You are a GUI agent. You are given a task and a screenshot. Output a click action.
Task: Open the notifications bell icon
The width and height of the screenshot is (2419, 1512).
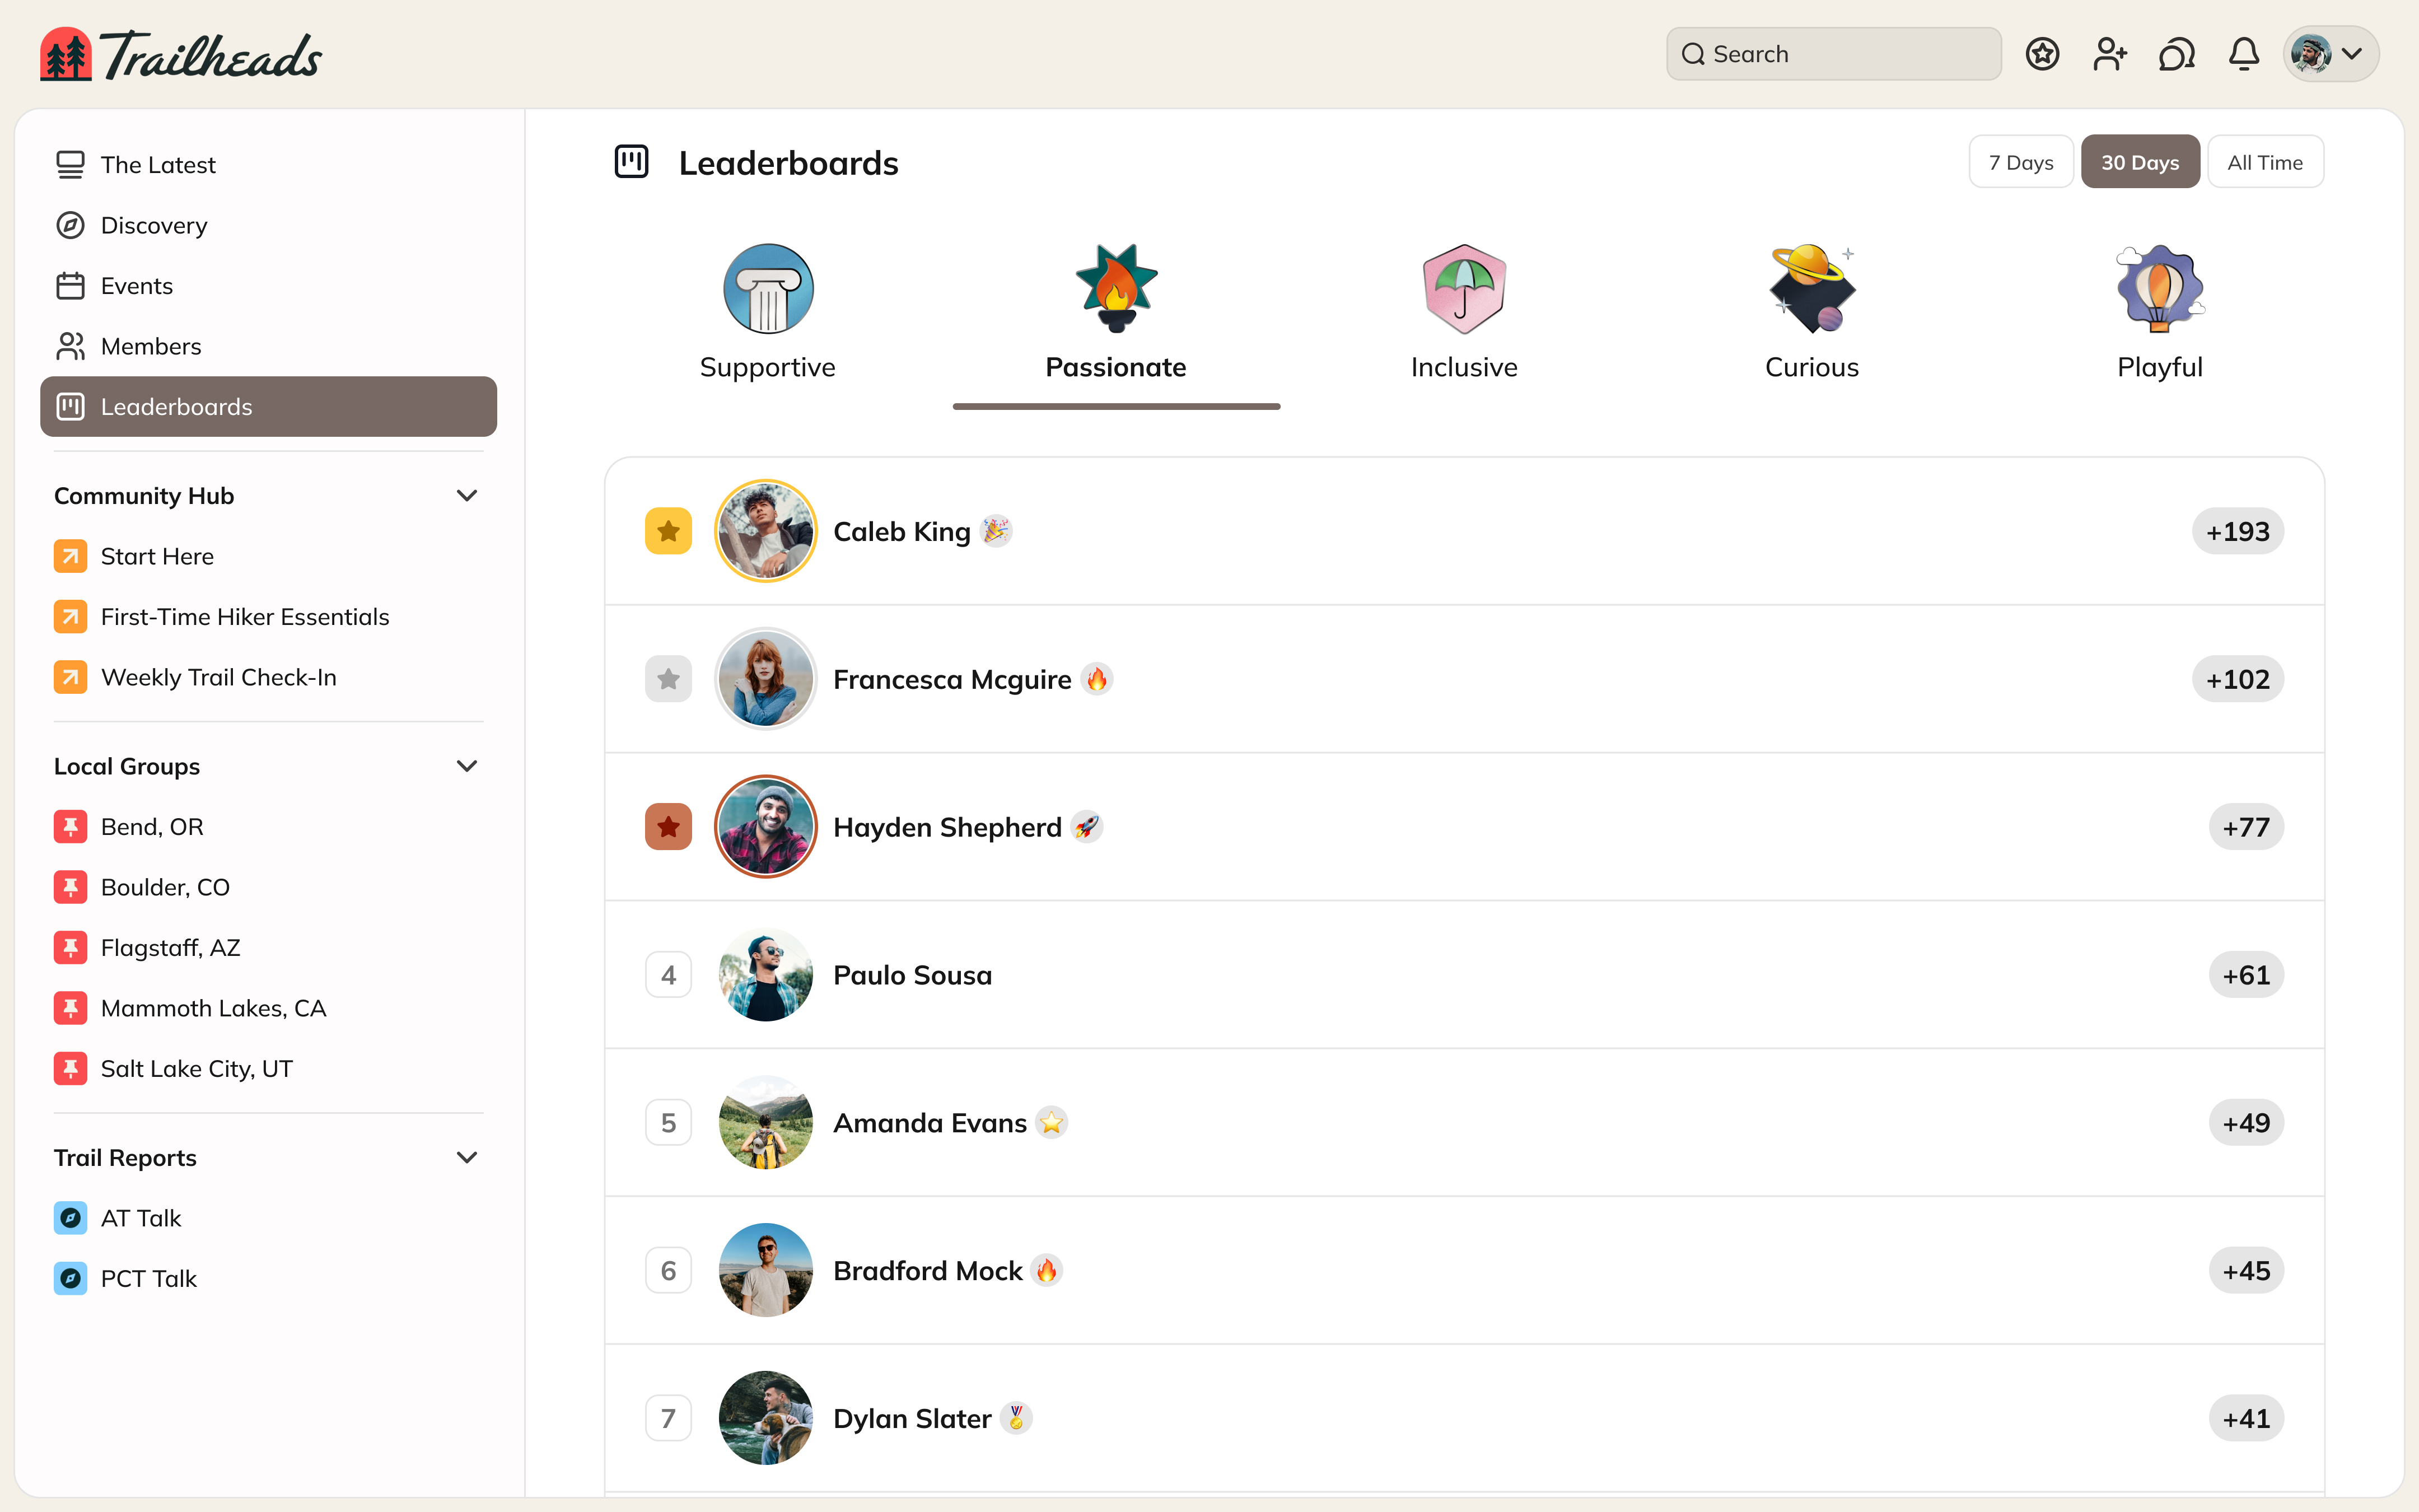(x=2244, y=54)
